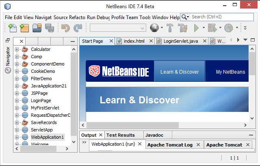260x166 pixels.
Task: Open the File menu
Action: click(9, 17)
